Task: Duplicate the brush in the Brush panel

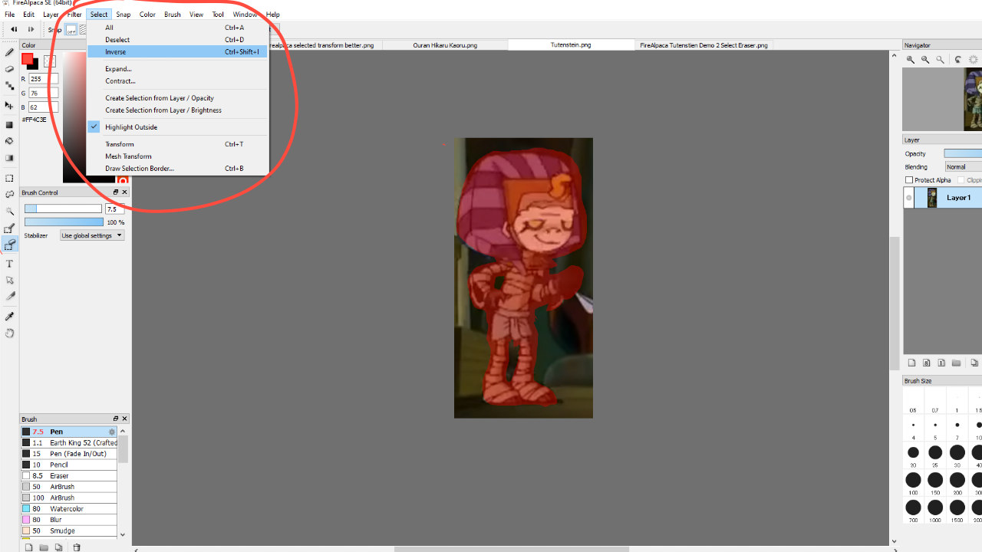Action: click(x=59, y=547)
